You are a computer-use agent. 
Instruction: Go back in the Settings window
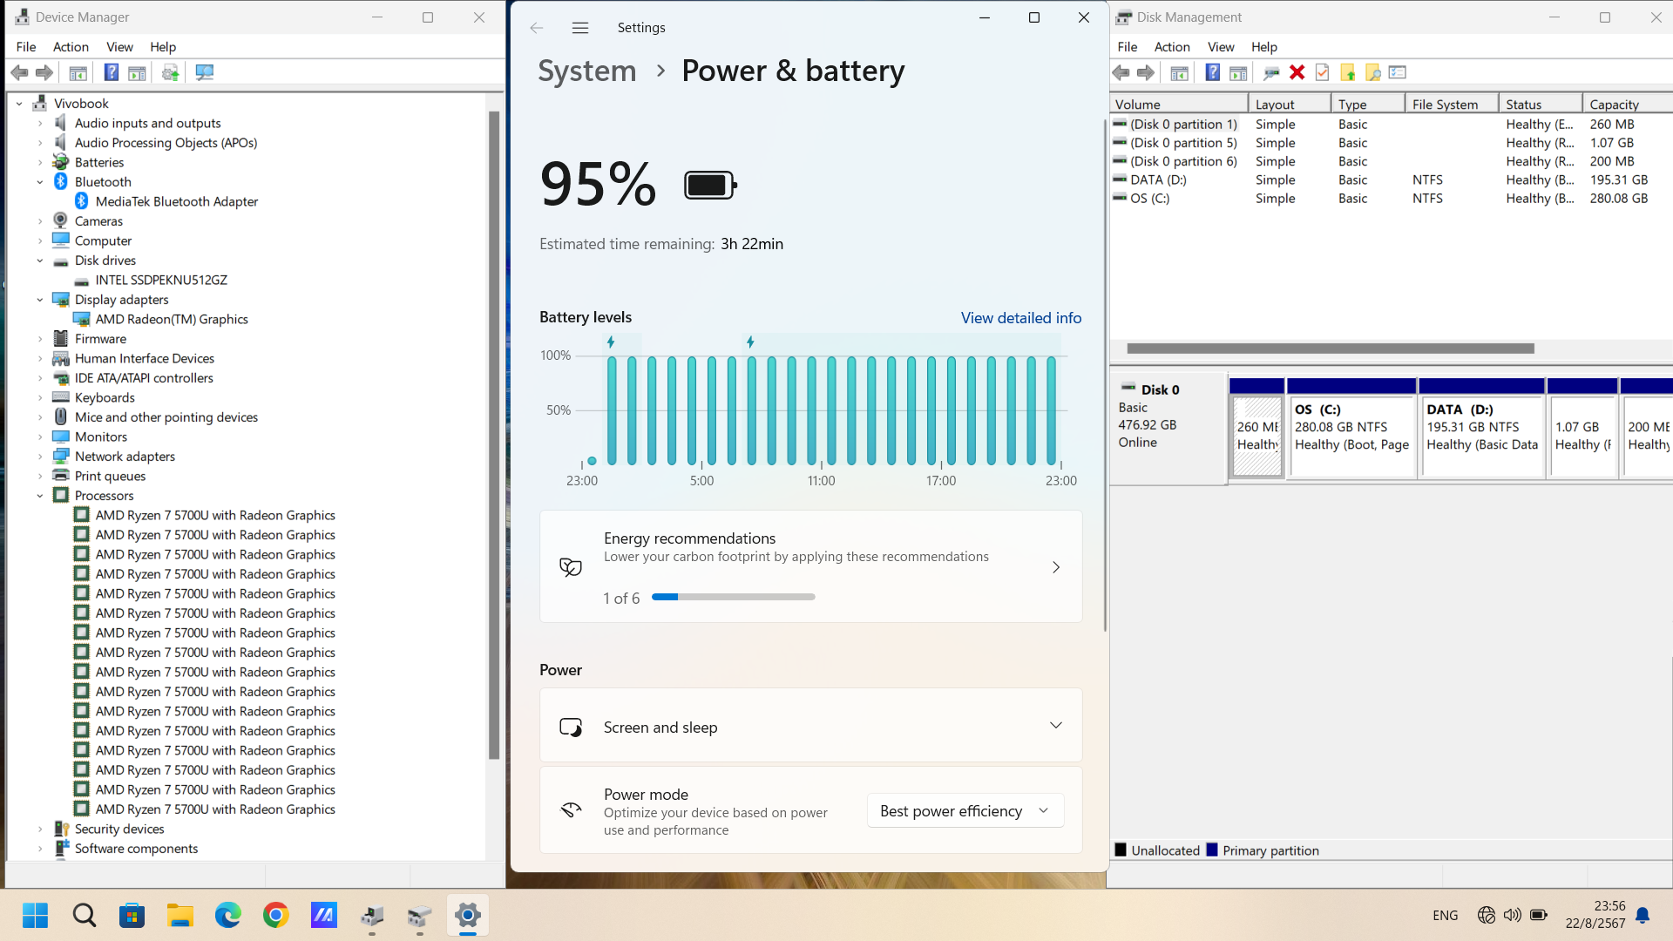tap(537, 28)
